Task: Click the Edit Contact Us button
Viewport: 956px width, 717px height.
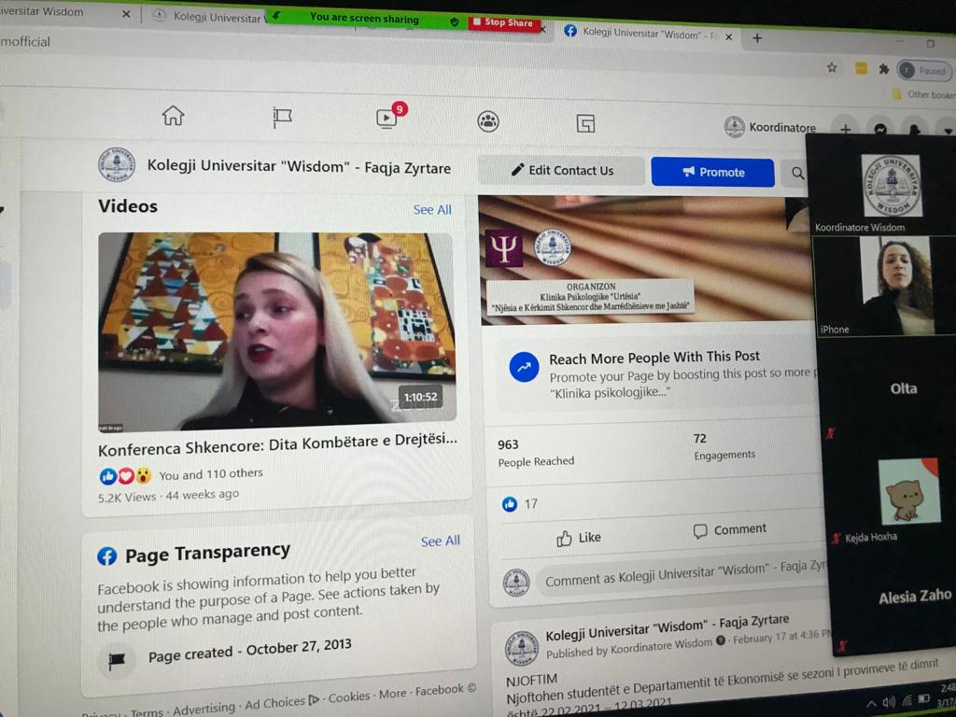Action: (x=561, y=170)
